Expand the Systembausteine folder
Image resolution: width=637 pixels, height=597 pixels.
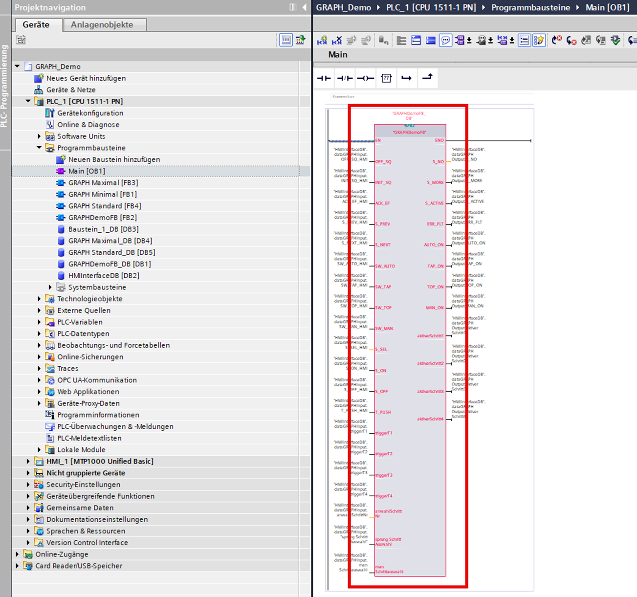click(50, 287)
